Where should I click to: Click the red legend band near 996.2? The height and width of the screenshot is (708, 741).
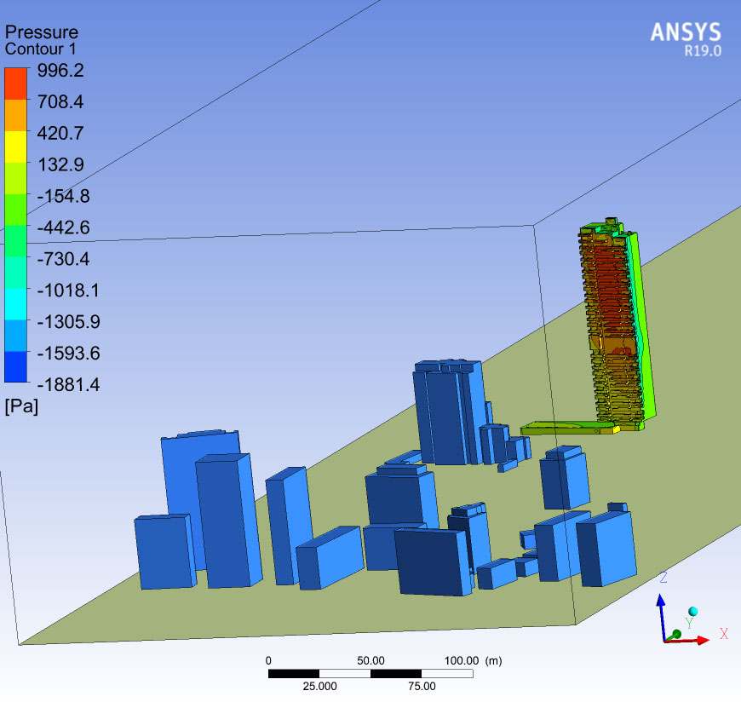15,83
